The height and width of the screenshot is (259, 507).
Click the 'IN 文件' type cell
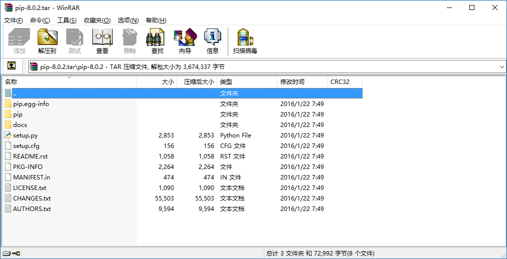(231, 177)
